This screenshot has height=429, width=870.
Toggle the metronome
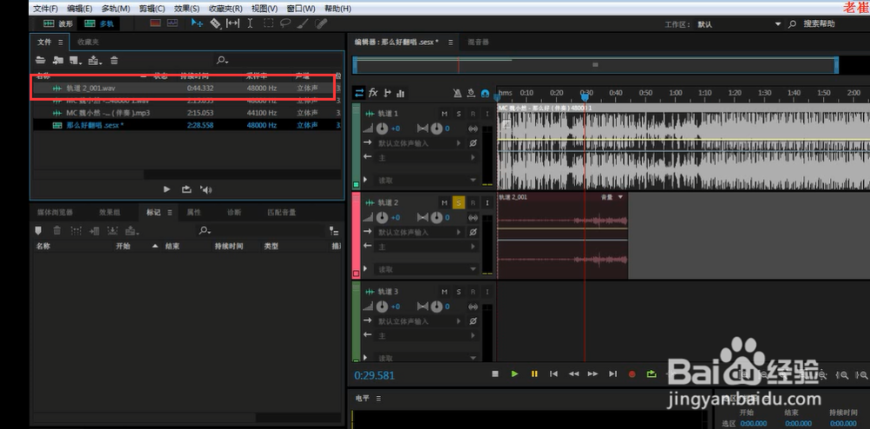pos(458,93)
